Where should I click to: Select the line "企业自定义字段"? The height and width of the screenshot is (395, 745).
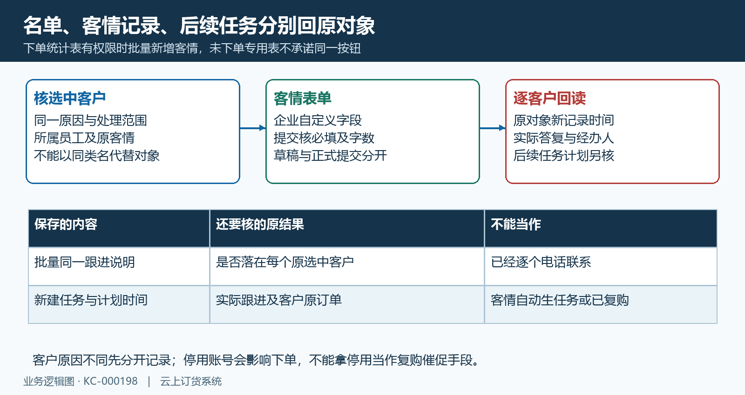coord(318,120)
